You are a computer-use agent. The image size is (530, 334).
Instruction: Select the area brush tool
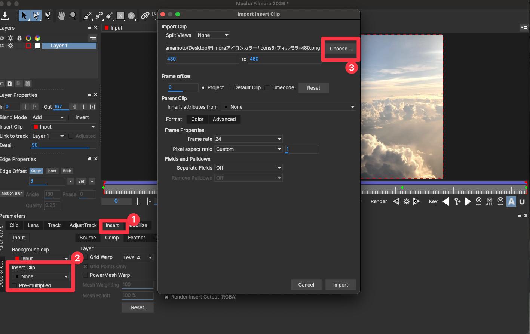(110, 16)
